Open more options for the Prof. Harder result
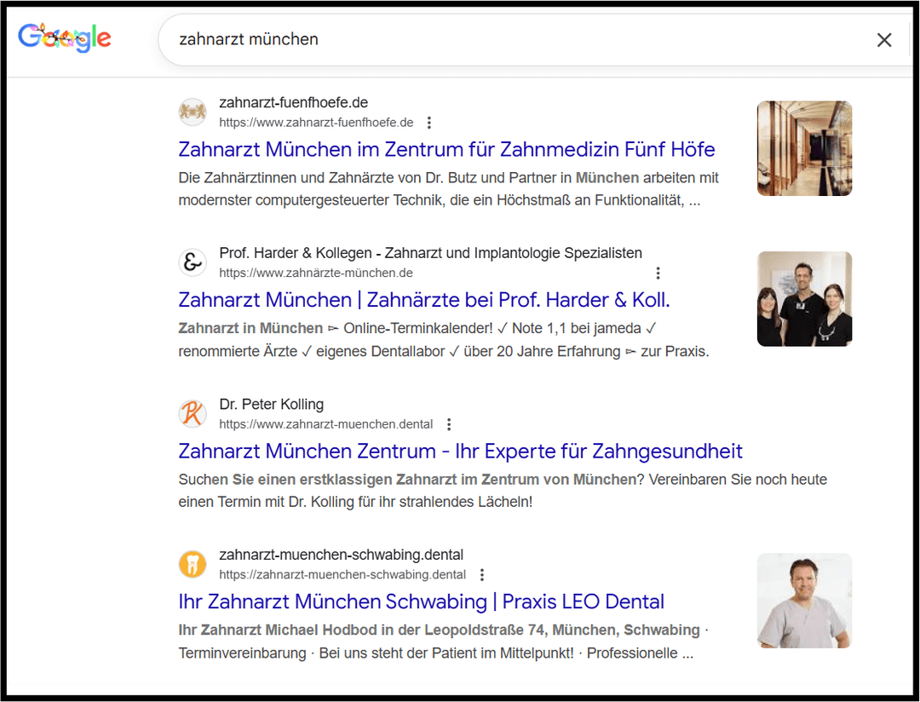 tap(658, 273)
